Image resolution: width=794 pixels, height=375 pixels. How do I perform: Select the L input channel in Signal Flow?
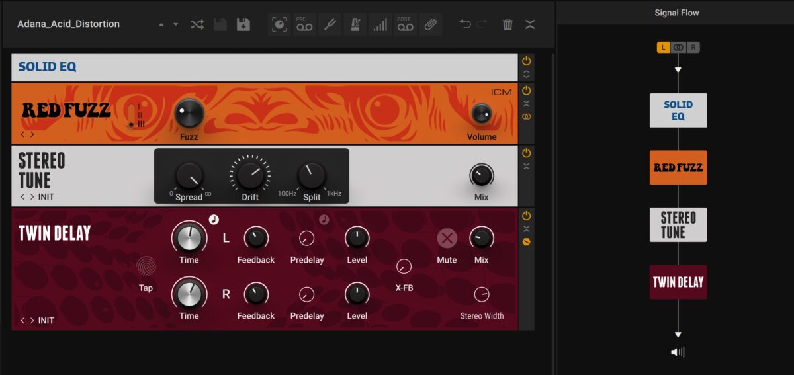(664, 48)
